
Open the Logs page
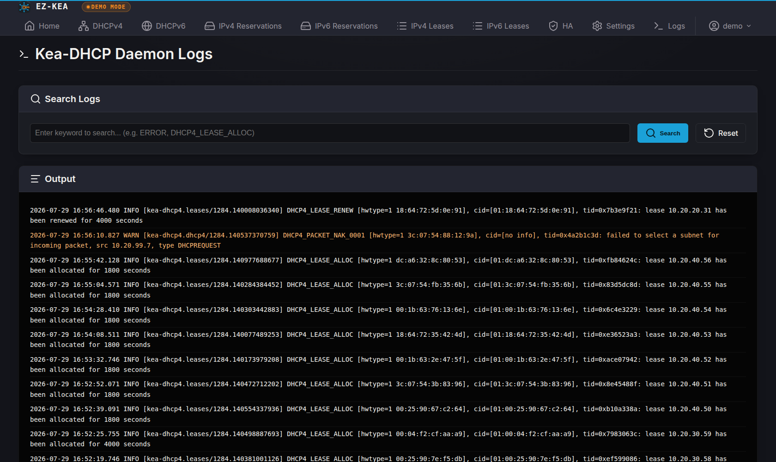[669, 26]
